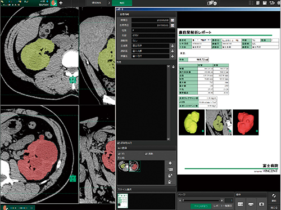Click the camera snapshot icon in top bar center

(212, 3)
